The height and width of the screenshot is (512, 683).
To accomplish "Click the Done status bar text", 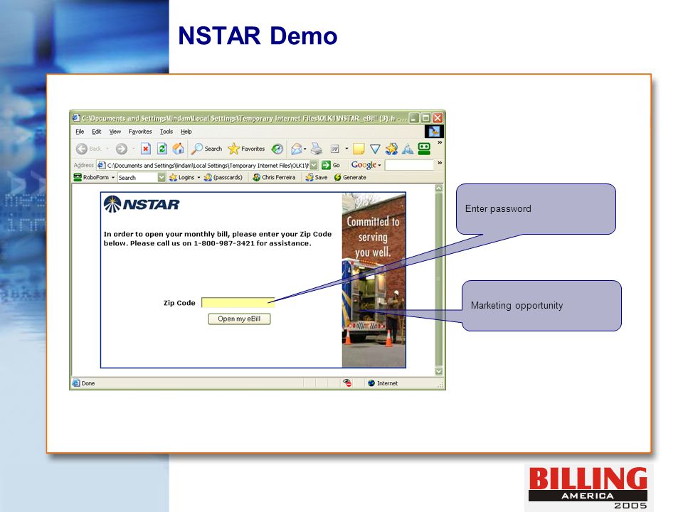I will pyautogui.click(x=88, y=383).
